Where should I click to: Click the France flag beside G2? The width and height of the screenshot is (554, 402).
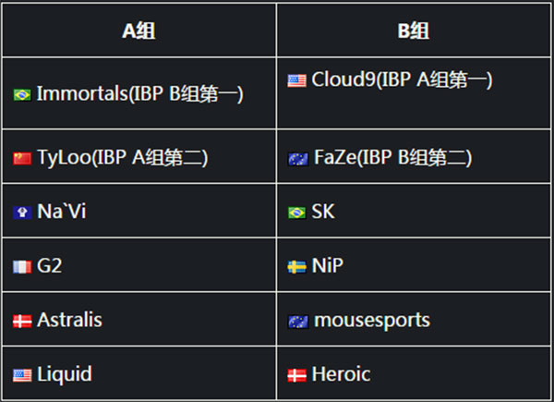pyautogui.click(x=22, y=267)
